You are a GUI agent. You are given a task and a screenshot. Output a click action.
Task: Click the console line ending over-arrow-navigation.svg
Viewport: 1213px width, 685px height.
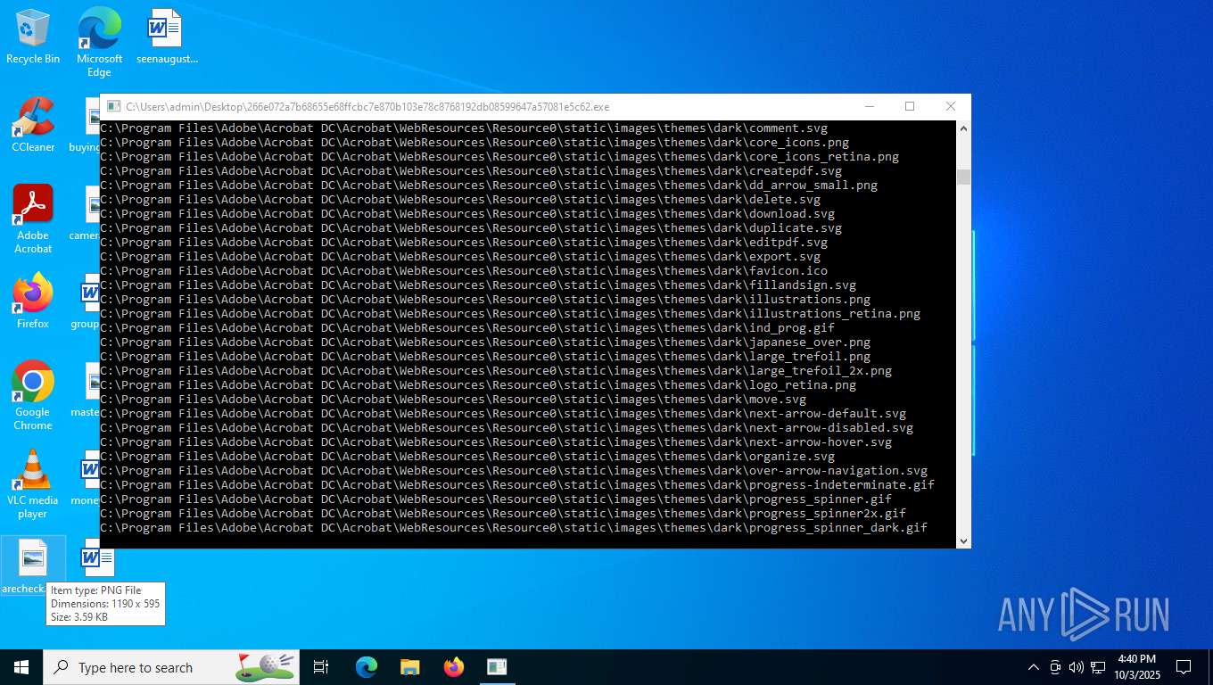(x=514, y=471)
